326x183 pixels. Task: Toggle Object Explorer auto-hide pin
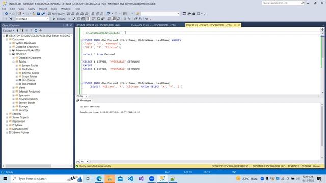pos(67,25)
